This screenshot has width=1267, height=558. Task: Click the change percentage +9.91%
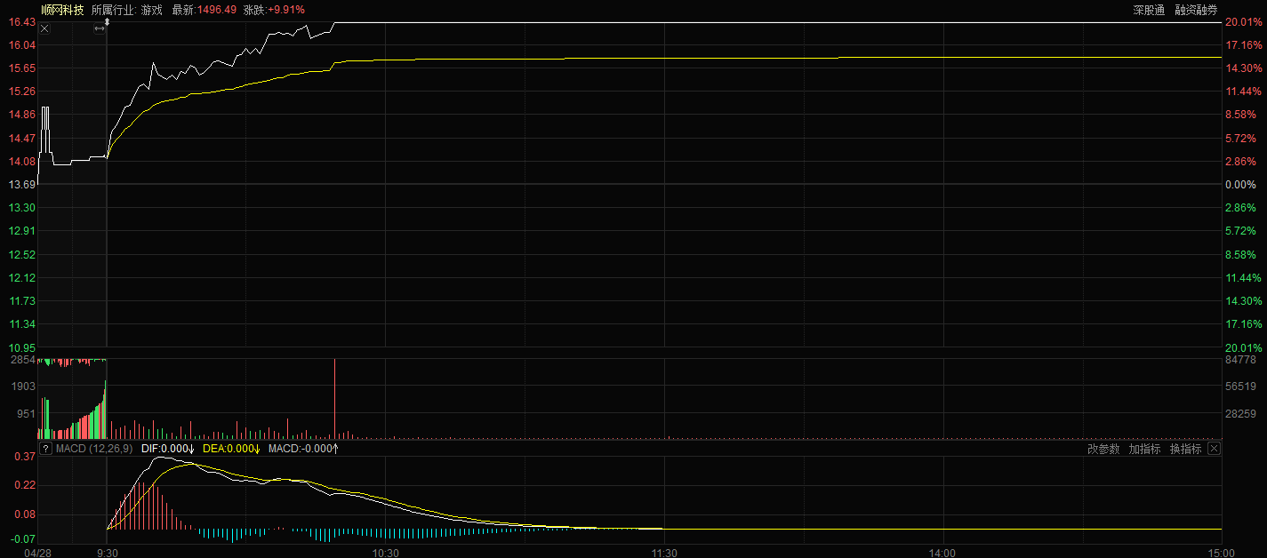tap(286, 10)
